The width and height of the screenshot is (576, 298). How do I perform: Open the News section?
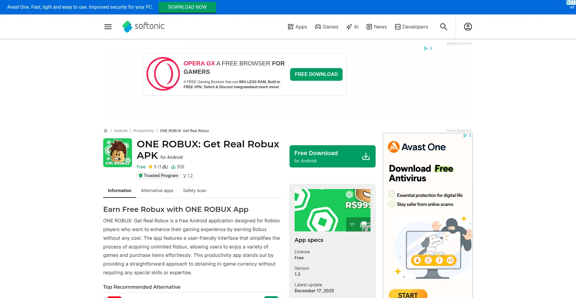pos(377,27)
